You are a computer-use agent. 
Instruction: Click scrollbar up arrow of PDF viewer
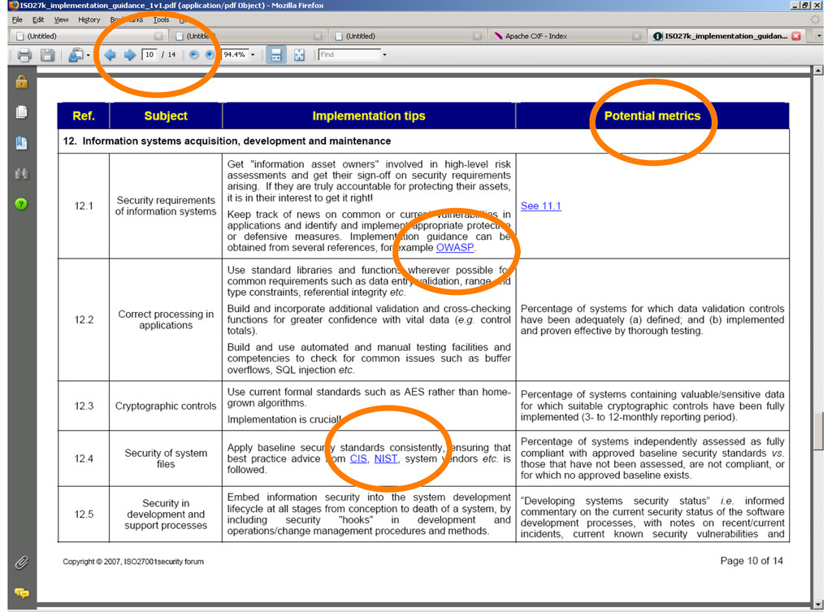point(818,70)
